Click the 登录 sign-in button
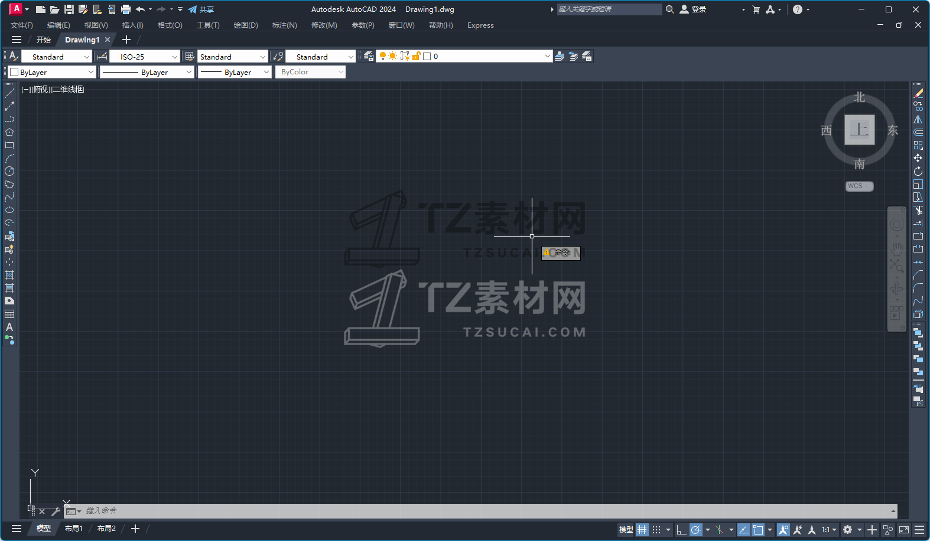Image resolution: width=930 pixels, height=541 pixels. [693, 9]
